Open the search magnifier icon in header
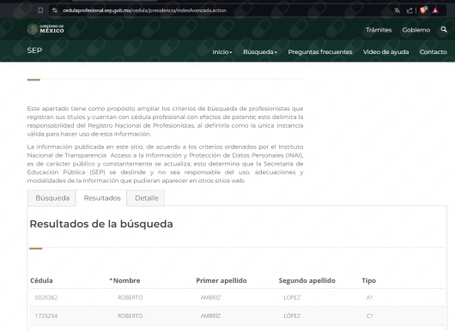Screen dimensions: 455x330 tap(444, 29)
